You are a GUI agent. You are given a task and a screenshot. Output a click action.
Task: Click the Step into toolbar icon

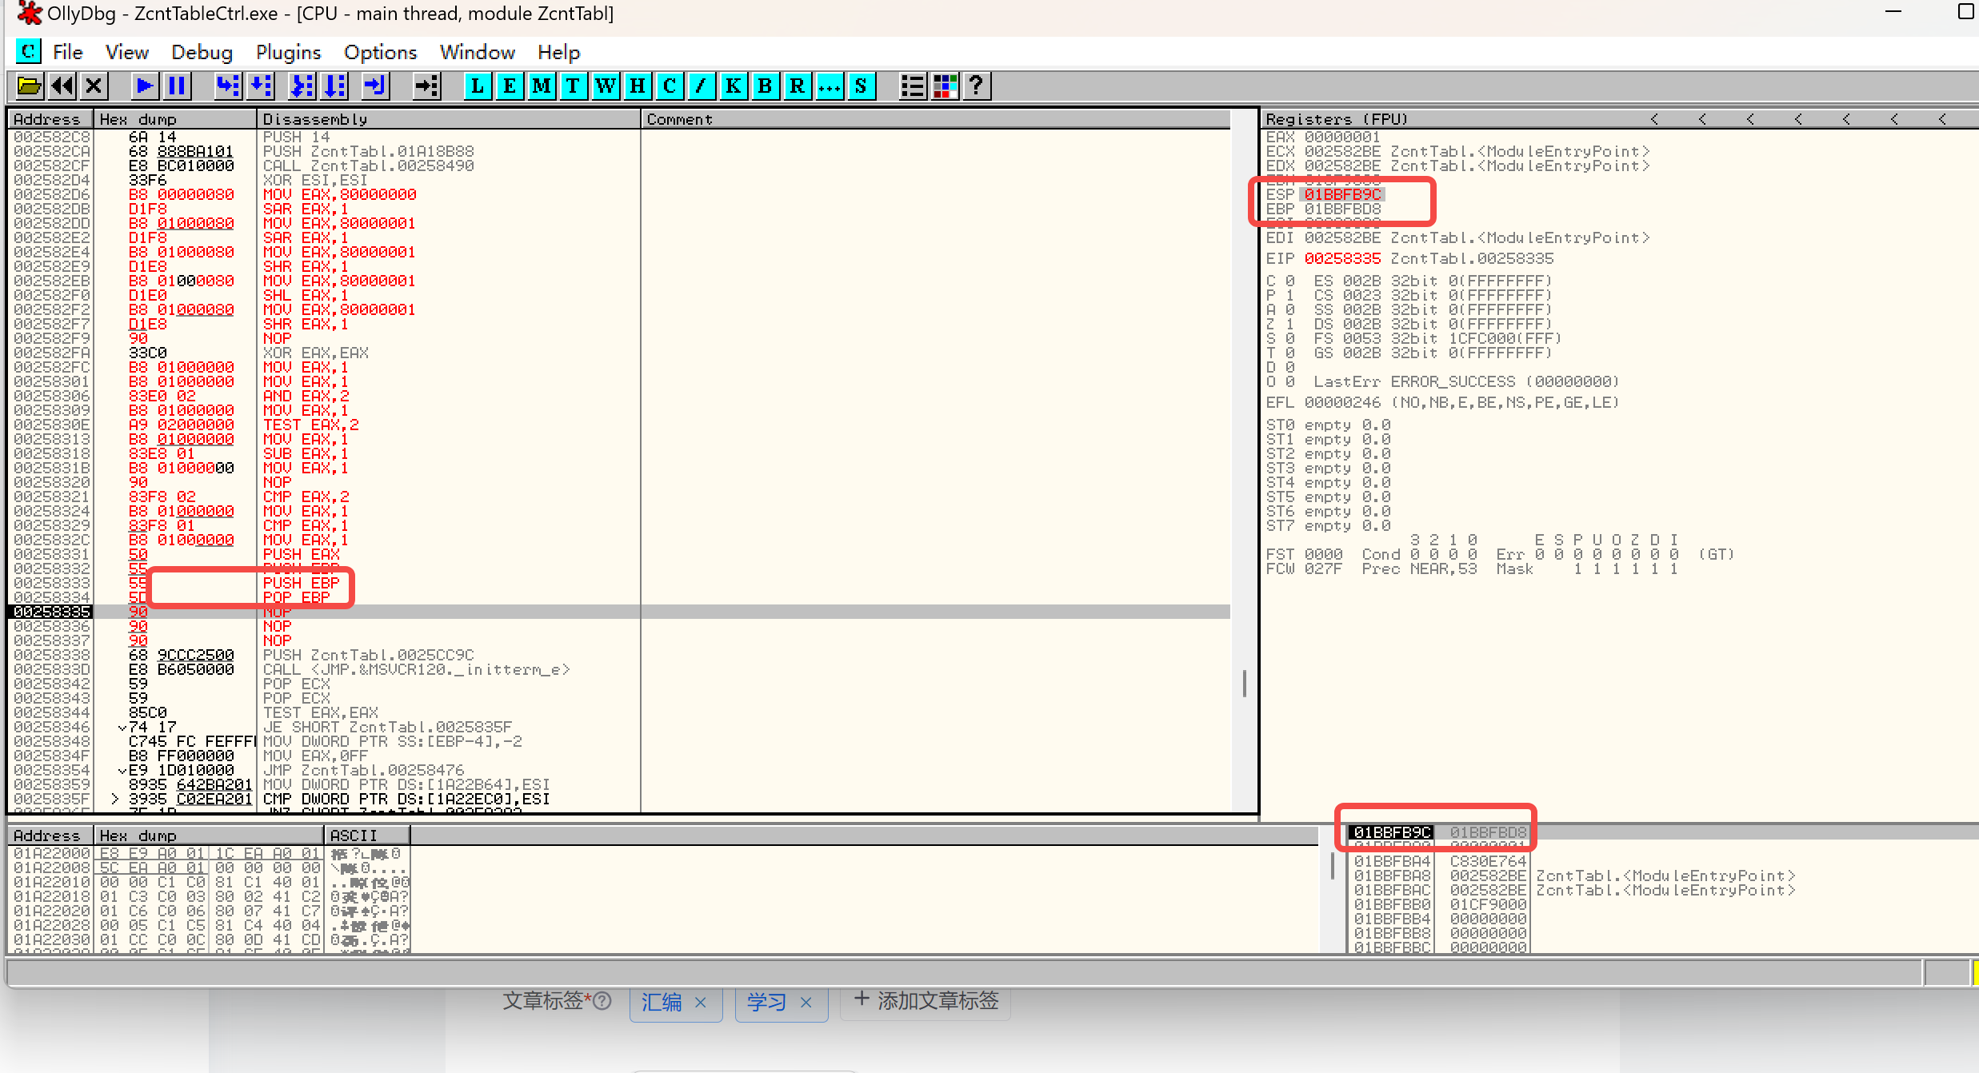[x=228, y=86]
